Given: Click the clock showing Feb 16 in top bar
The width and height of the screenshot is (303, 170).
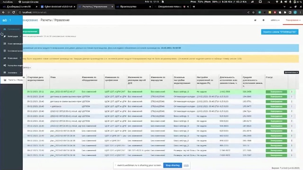Looking at the screenshot, I should 152,2.
